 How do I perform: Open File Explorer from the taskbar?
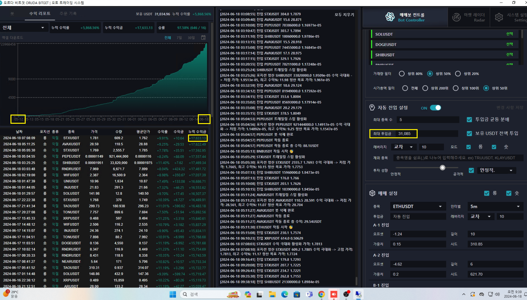(272, 294)
